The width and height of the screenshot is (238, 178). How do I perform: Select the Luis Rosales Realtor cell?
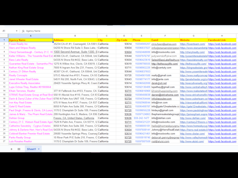tap(31, 142)
